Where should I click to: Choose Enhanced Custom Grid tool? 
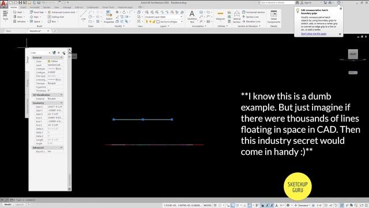pos(63,12)
